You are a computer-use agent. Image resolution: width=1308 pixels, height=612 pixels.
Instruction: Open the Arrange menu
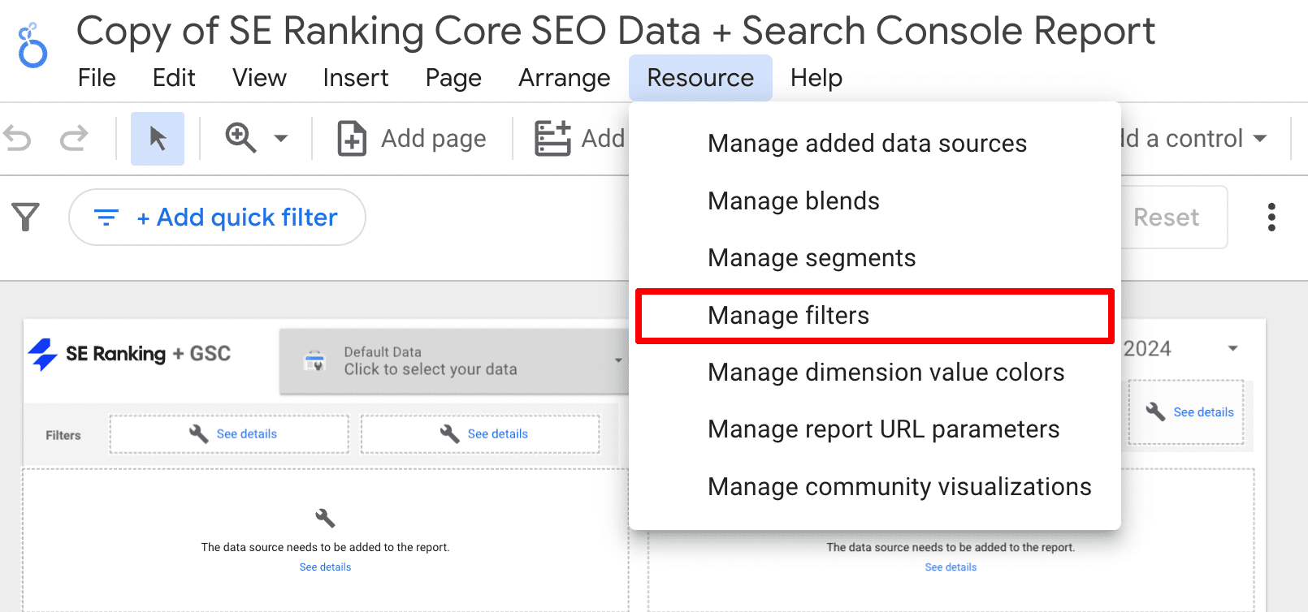[x=565, y=78]
